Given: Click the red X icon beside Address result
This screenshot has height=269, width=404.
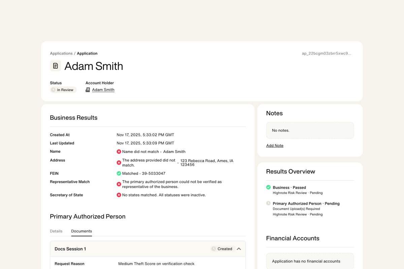Looking at the screenshot, I should (119, 163).
